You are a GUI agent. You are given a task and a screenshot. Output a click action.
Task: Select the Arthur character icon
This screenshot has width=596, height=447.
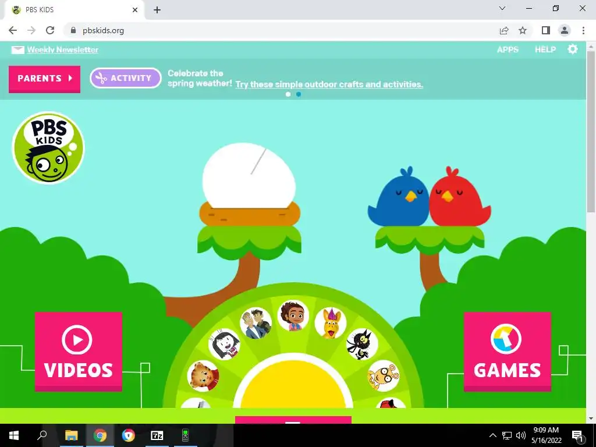(383, 376)
